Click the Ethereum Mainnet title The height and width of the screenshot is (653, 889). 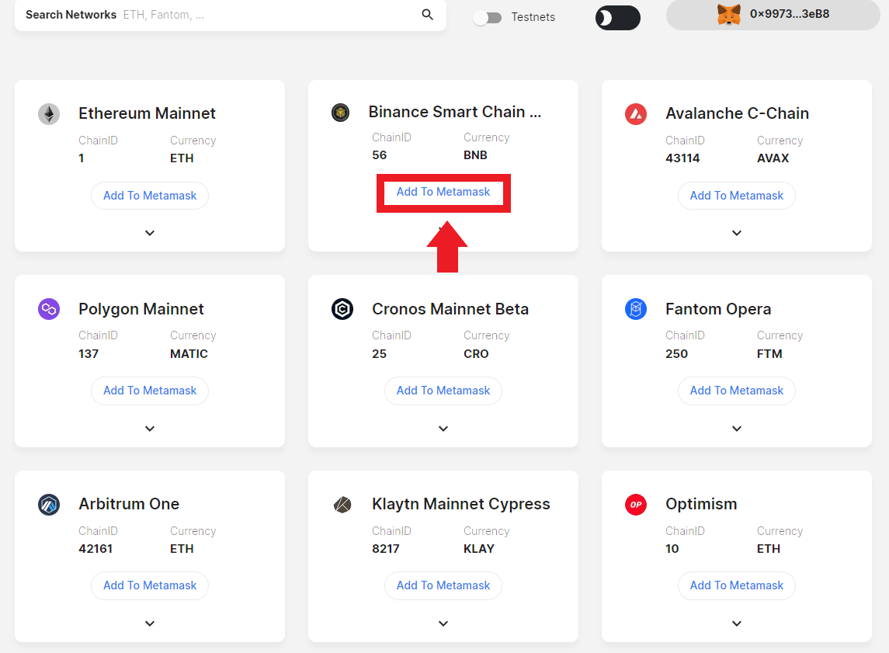[x=147, y=113]
